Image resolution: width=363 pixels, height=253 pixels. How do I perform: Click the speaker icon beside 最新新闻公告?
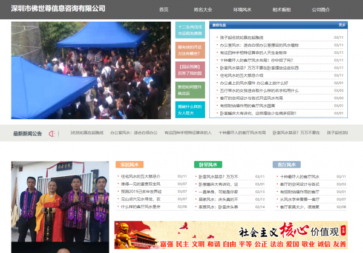[52, 133]
